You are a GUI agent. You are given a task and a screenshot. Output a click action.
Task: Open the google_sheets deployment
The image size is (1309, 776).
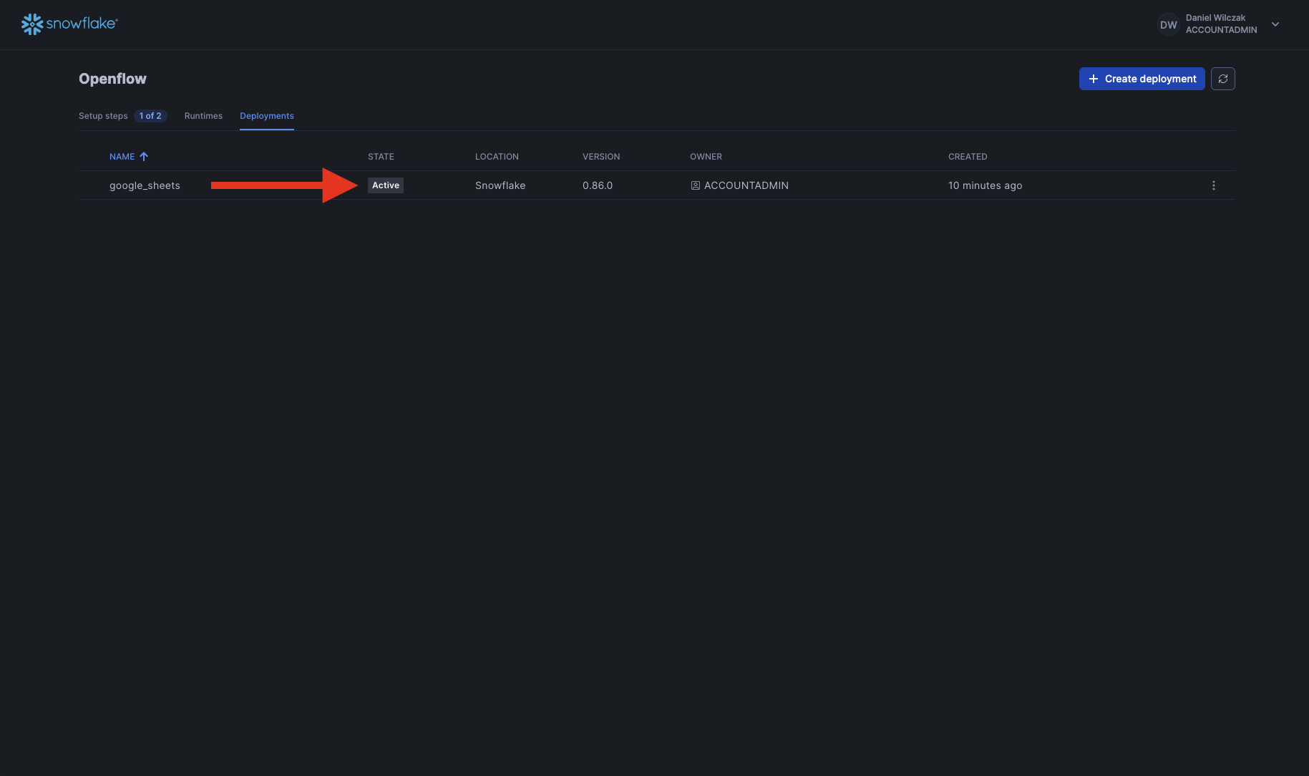click(145, 185)
